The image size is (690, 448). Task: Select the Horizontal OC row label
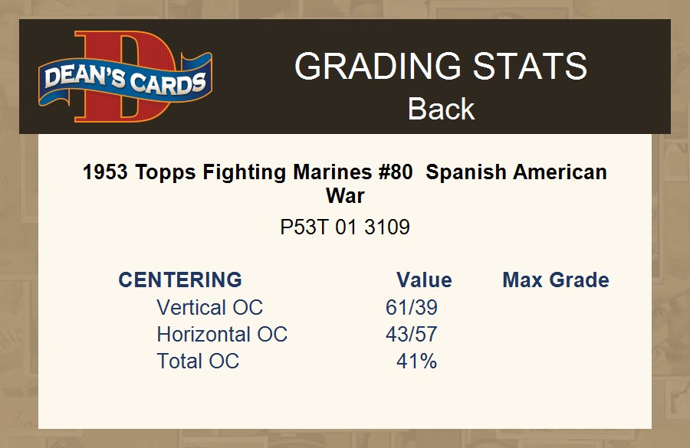(x=222, y=335)
